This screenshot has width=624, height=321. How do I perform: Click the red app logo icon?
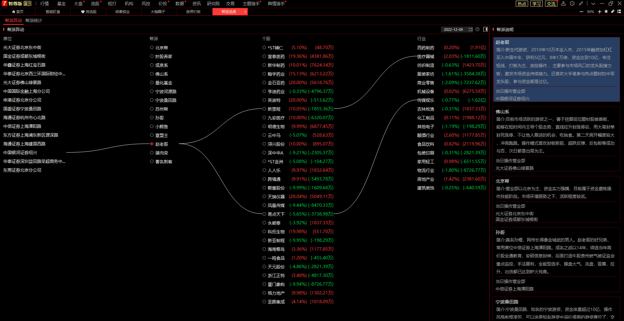pyautogui.click(x=5, y=4)
